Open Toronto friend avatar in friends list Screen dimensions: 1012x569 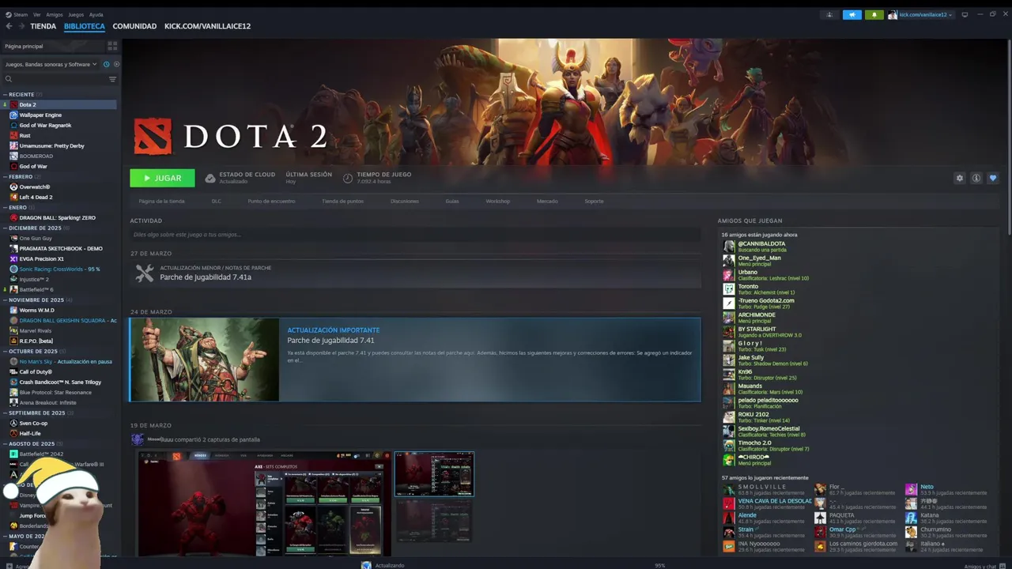click(729, 288)
